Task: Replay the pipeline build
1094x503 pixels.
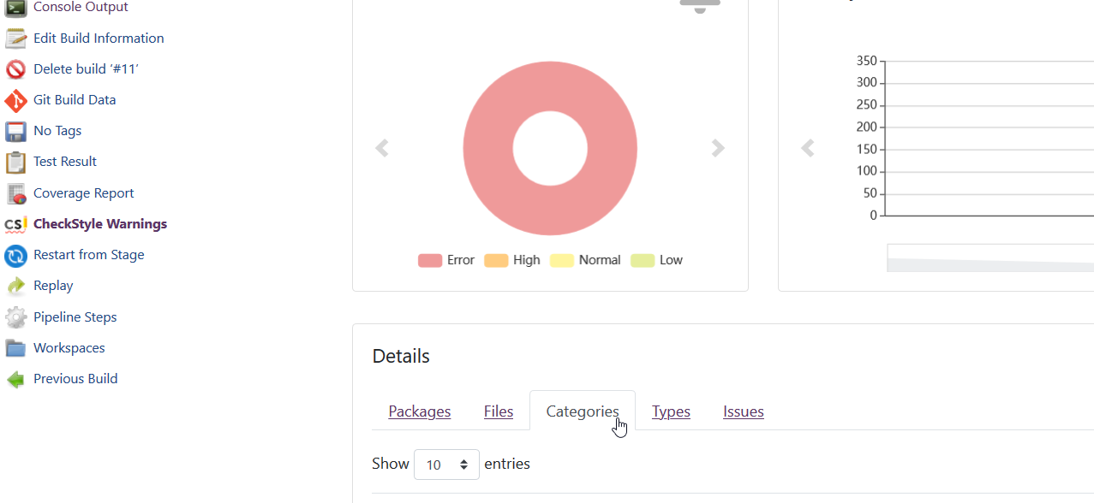Action: (x=53, y=285)
